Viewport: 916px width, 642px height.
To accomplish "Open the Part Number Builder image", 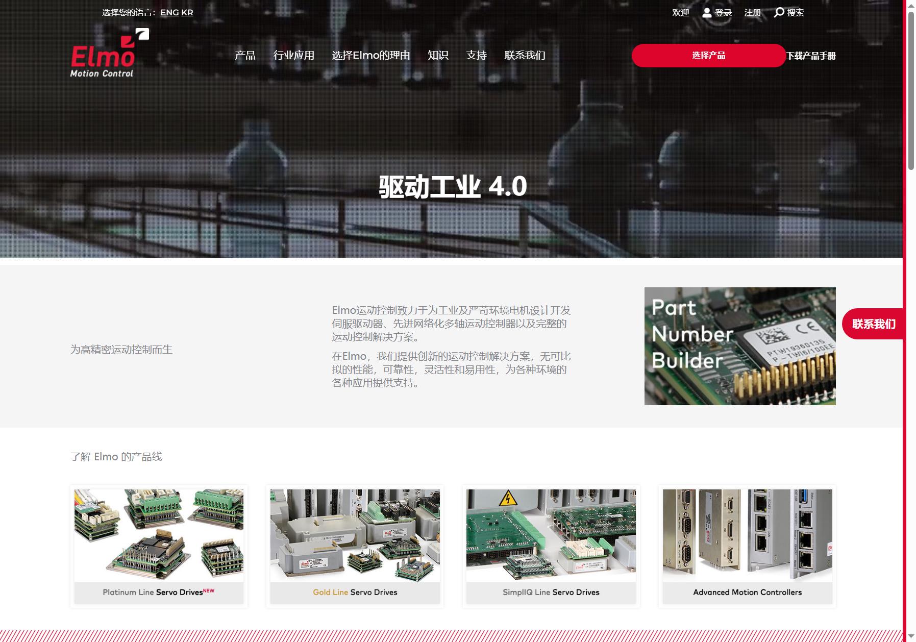I will (740, 346).
